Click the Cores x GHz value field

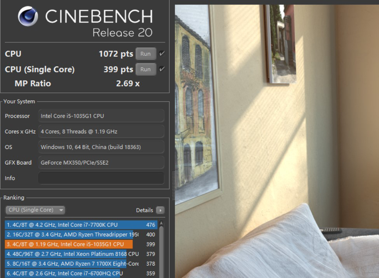pos(101,131)
